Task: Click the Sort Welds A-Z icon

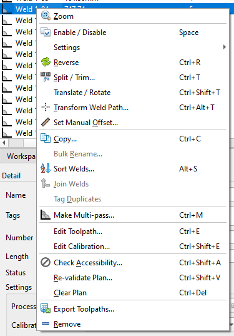Action: coord(46,168)
